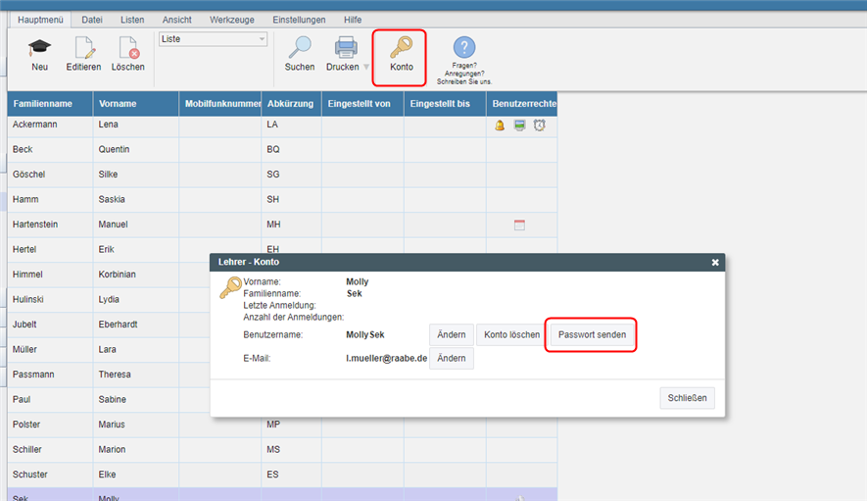Click Ändern next to Benutzername
Screen dimensions: 867x501
click(x=452, y=335)
